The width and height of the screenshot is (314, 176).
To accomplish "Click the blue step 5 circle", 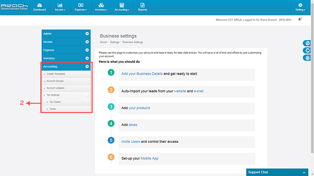I will (111, 140).
